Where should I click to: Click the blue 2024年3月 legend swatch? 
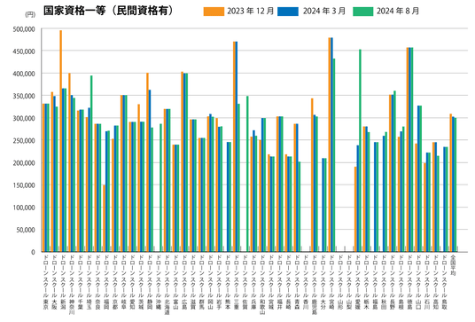[x=288, y=12]
